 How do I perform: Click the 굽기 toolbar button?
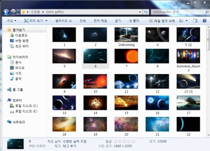118,21
